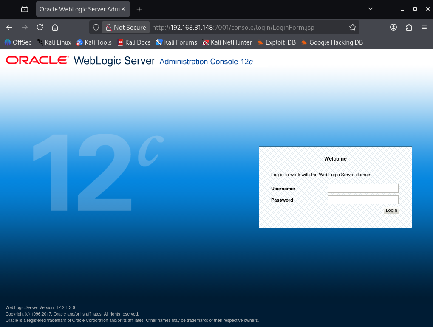433x327 pixels.
Task: Click the tracking protection shield icon
Action: point(96,27)
